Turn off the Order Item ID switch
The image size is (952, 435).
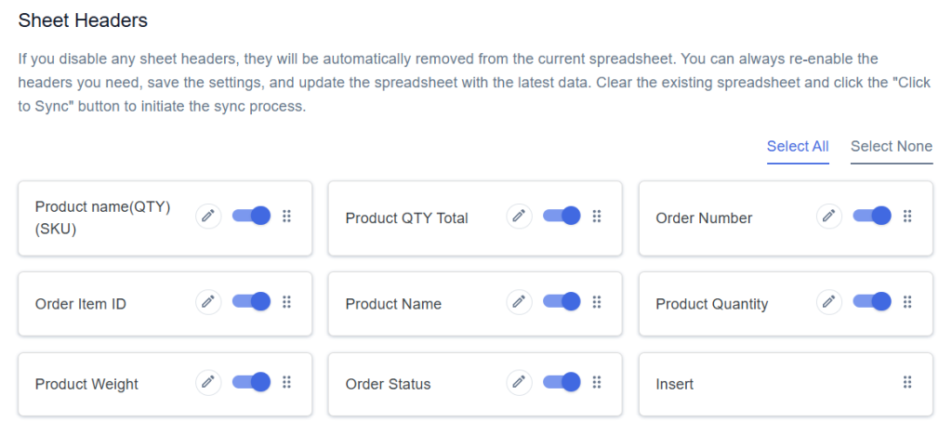pos(251,301)
